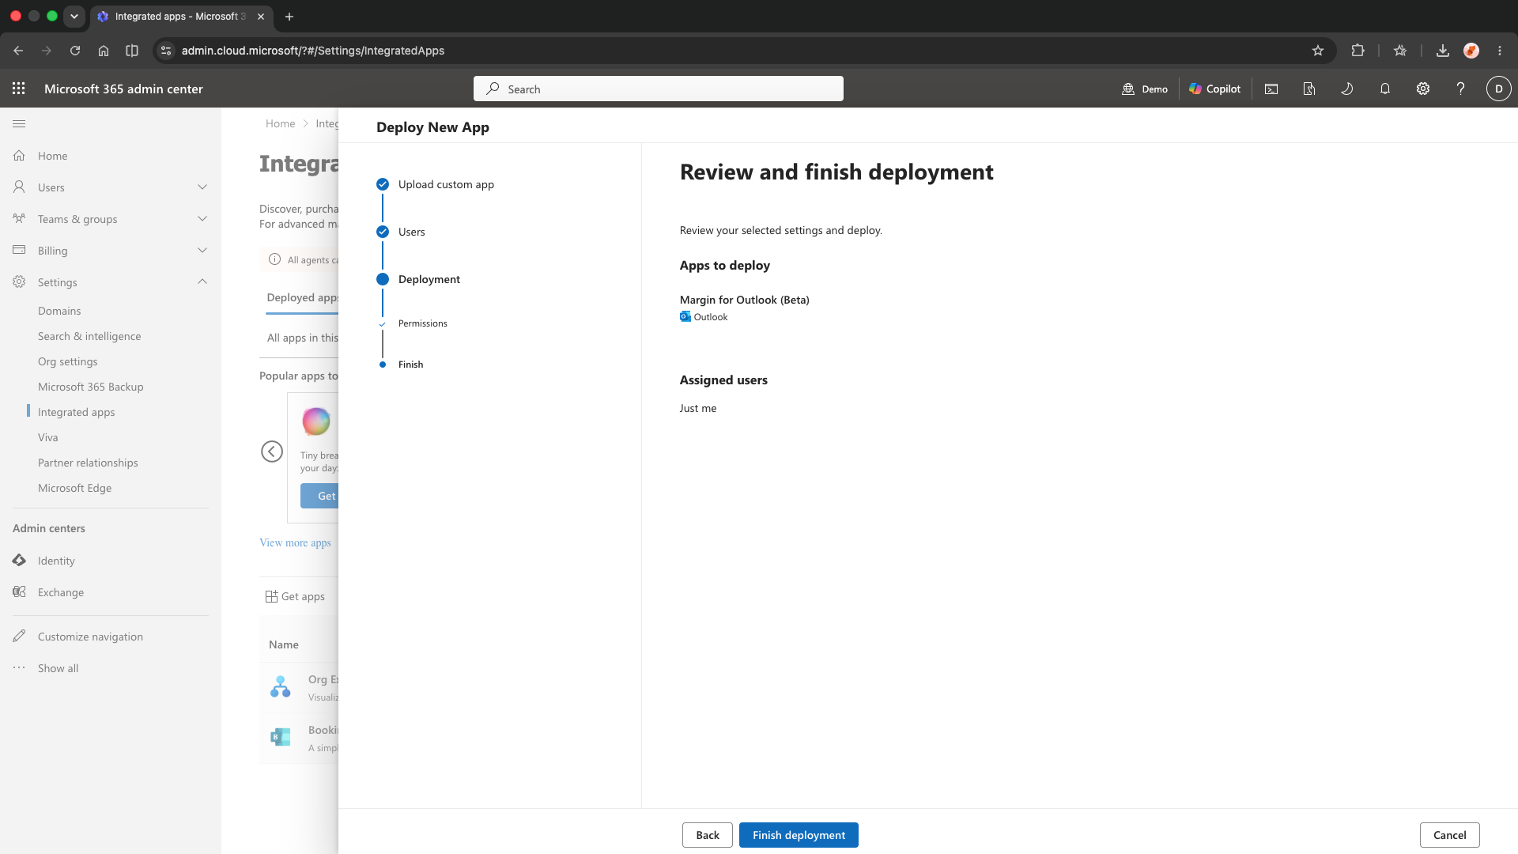Viewport: 1518px width, 854px height.
Task: Close the Integrated apps browser tab
Action: pyautogui.click(x=261, y=16)
